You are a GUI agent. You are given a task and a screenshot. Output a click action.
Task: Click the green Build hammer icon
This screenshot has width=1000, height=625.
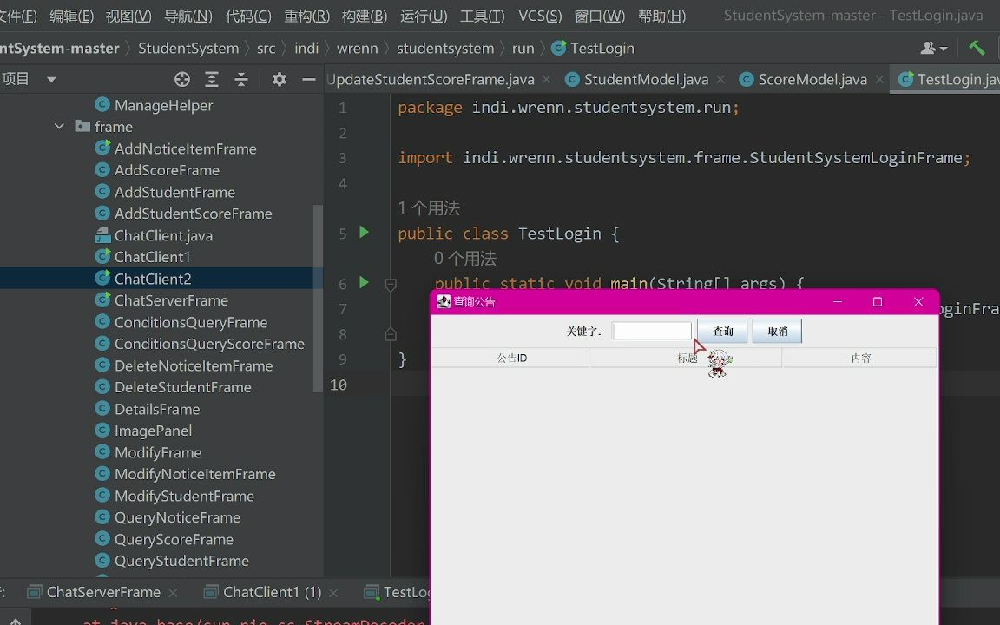[x=977, y=48]
